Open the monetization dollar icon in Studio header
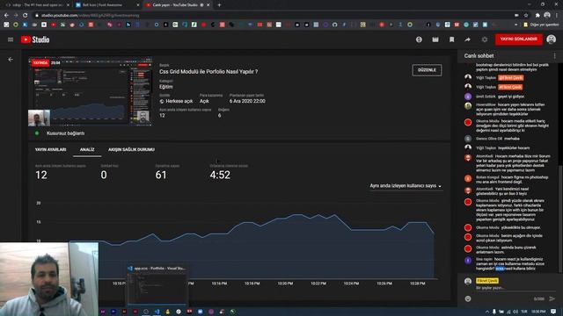563x316 pixels. pos(419,39)
